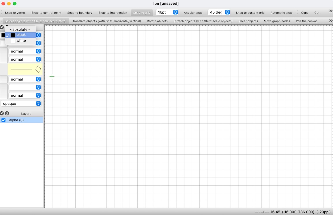Click the Cut toolbar button
This screenshot has width=333, height=215.
317,13
